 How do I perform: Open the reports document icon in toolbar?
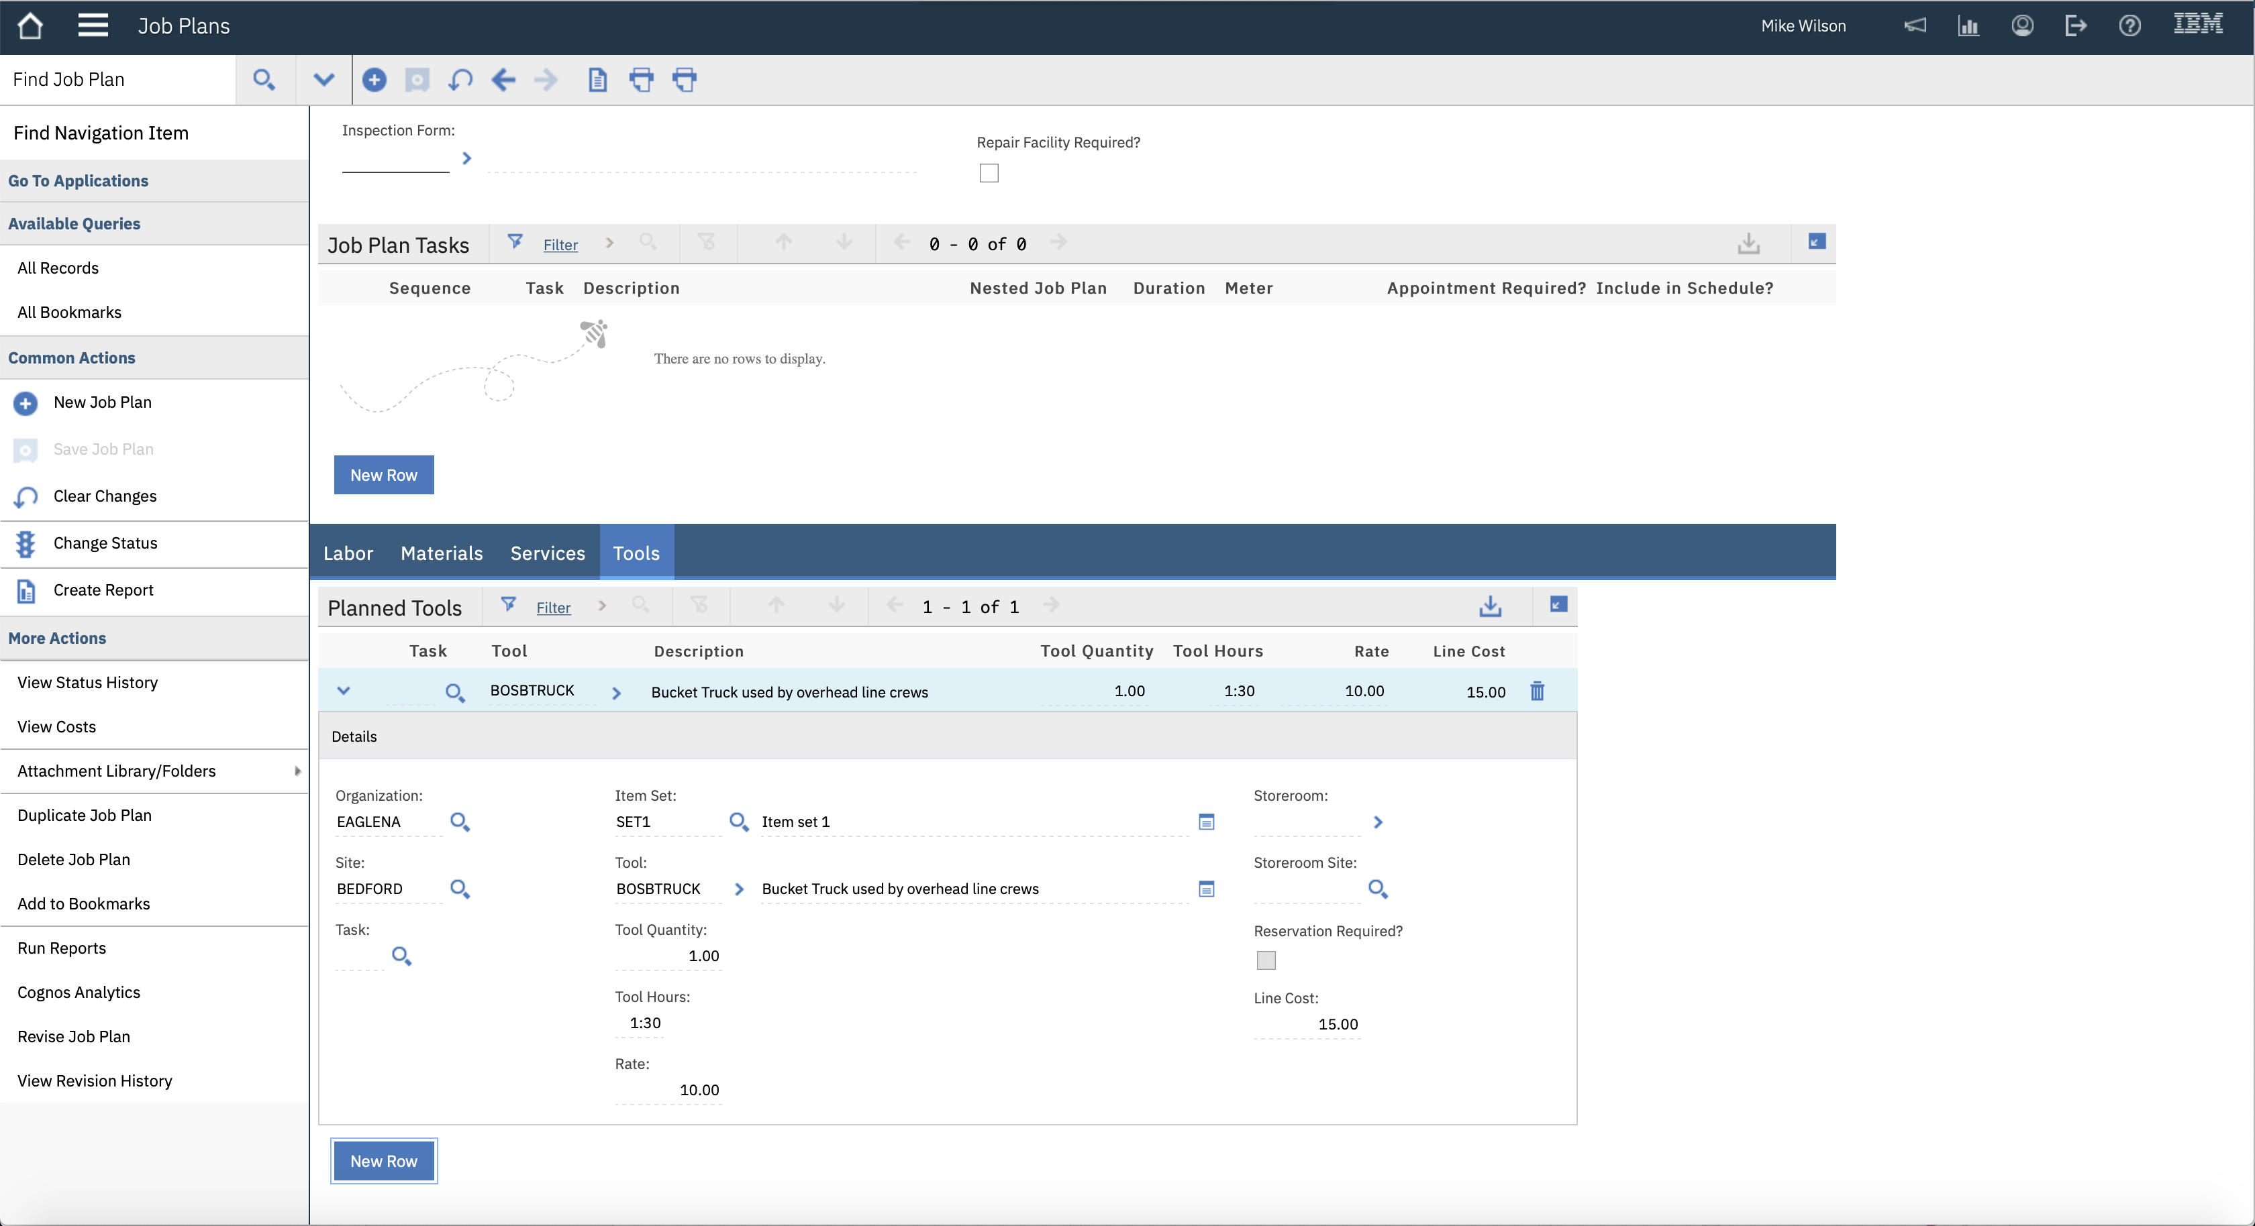tap(597, 80)
